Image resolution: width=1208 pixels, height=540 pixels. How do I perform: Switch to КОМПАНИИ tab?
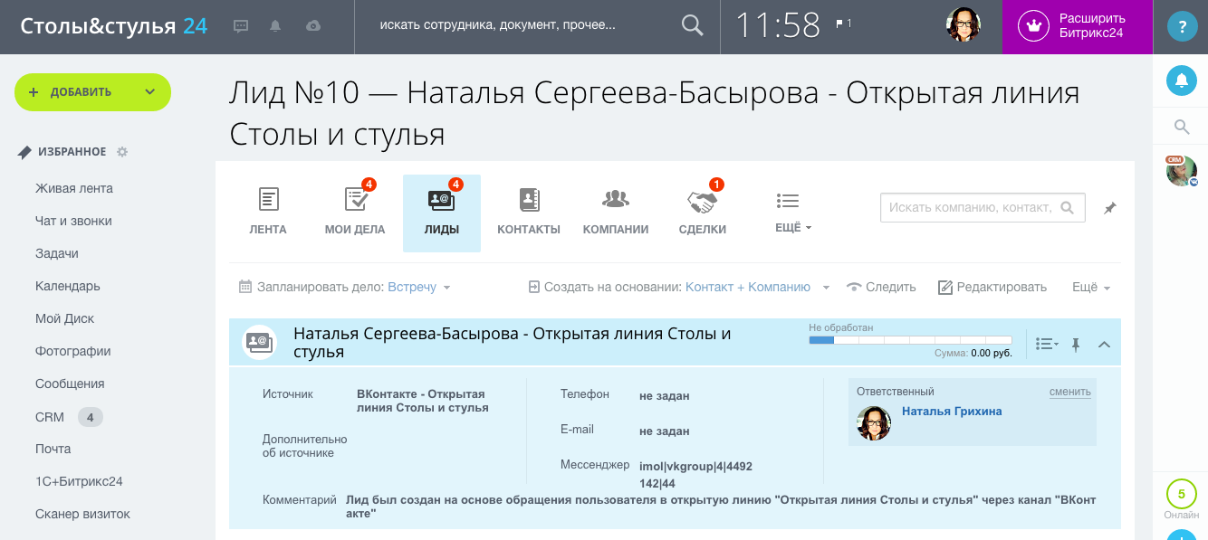click(616, 213)
